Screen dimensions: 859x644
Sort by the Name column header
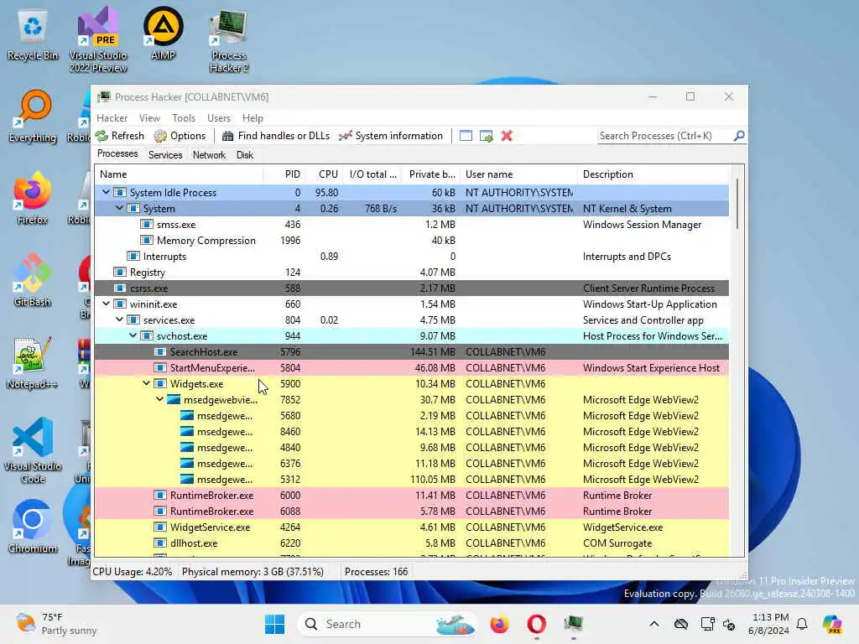(x=179, y=174)
